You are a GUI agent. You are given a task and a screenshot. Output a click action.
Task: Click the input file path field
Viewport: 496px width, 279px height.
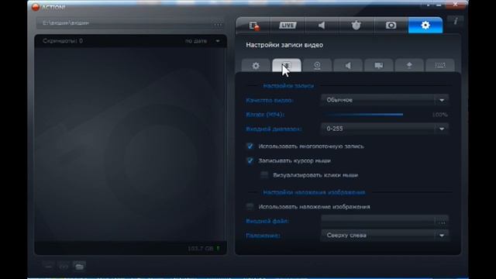coord(378,221)
